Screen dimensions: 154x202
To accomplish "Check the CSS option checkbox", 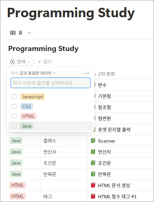I will (x=14, y=106).
